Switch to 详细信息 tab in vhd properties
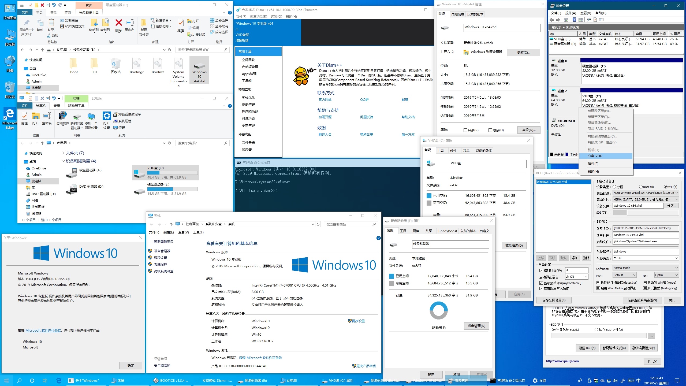The image size is (686, 386). [457, 14]
